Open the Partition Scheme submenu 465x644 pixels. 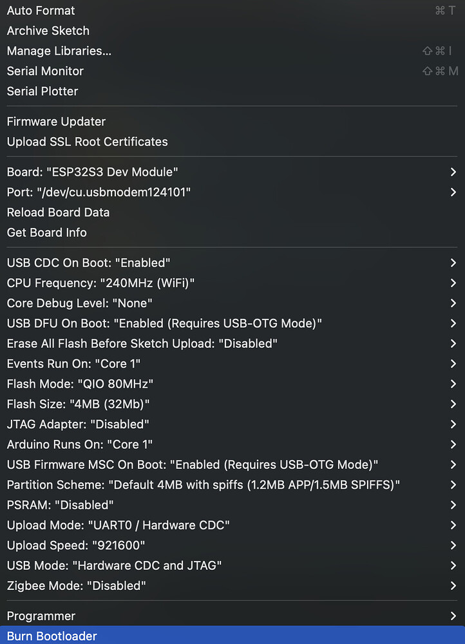coord(204,484)
